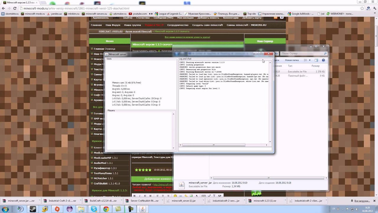The width and height of the screenshot is (378, 213).
Task: Open Русификатор 1.3.1 sidebar link
Action: pyautogui.click(x=105, y=168)
